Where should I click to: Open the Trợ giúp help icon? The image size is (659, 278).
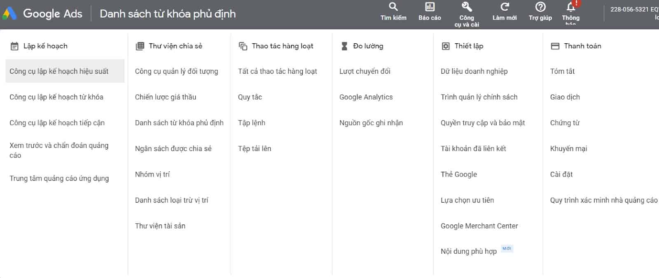click(x=540, y=7)
